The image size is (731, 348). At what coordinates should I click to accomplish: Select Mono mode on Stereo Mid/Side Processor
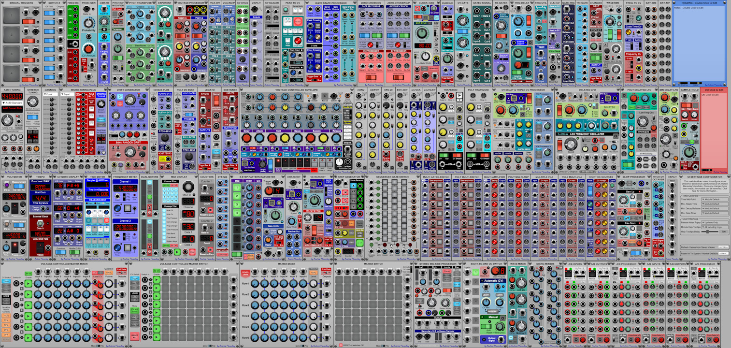447,278
